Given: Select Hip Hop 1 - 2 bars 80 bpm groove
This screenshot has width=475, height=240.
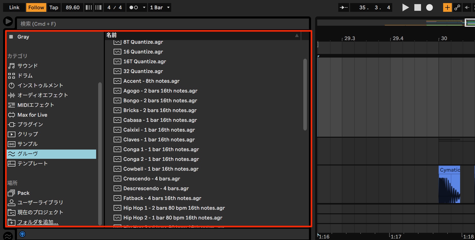Looking at the screenshot, I should pos(174,208).
